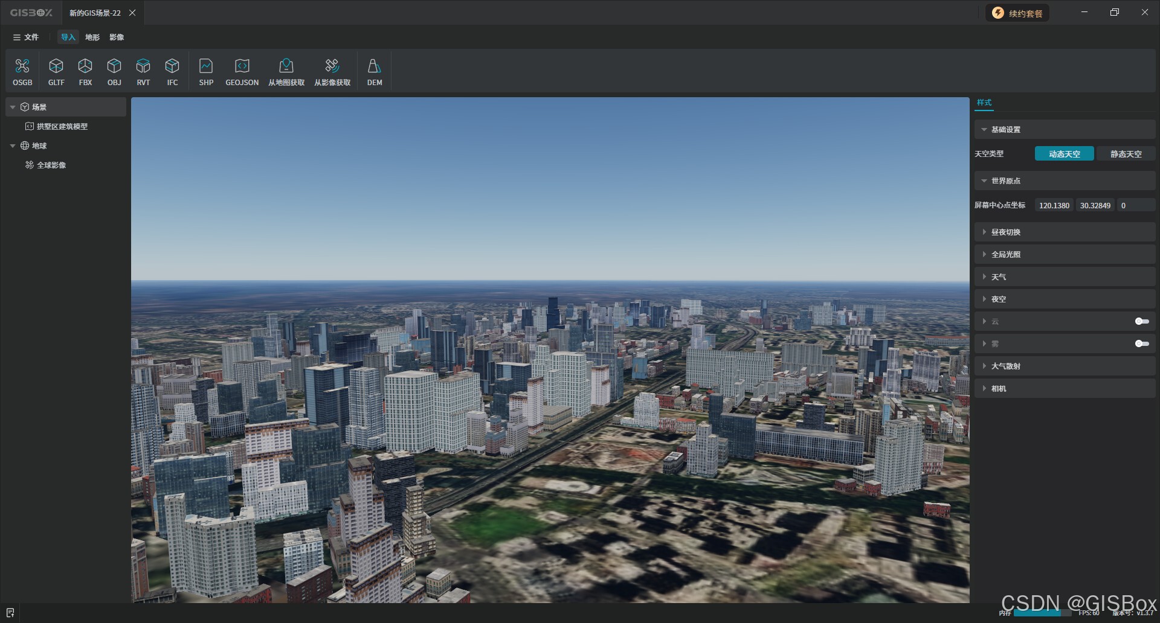
Task: Select 拱墅区建筑模型 in scene tree
Action: [x=62, y=126]
